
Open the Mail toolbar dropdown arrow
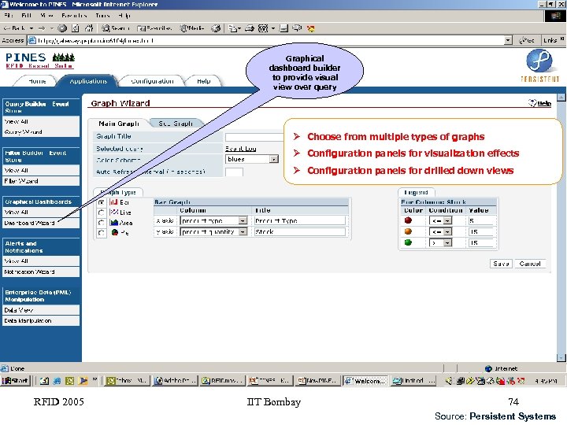239,28
